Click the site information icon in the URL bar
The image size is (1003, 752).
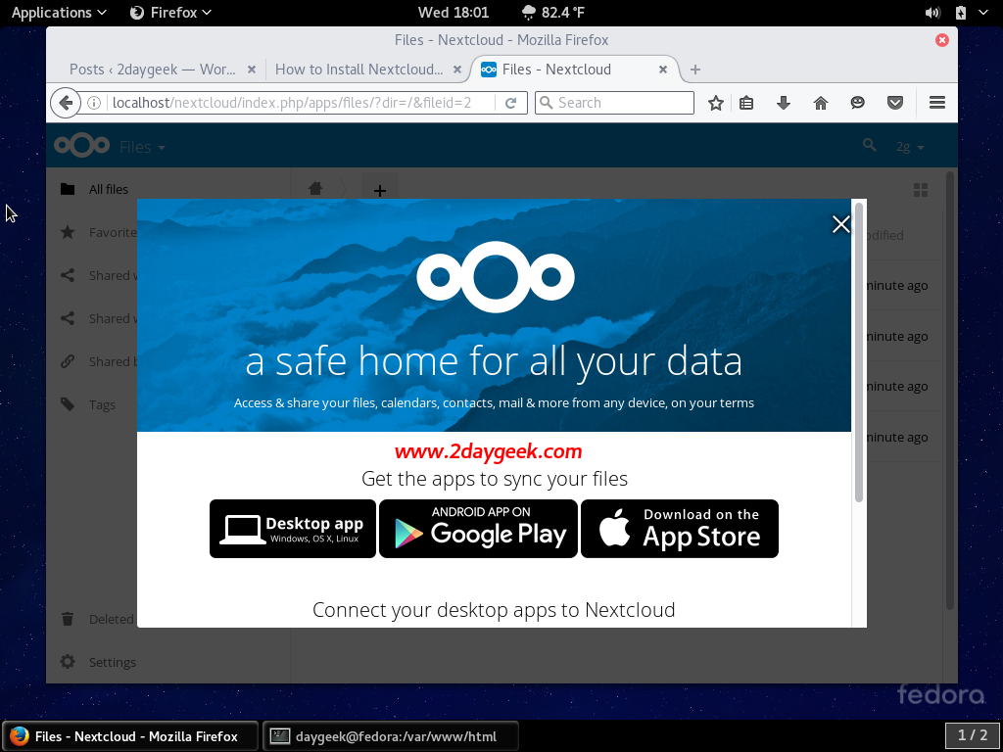point(94,103)
